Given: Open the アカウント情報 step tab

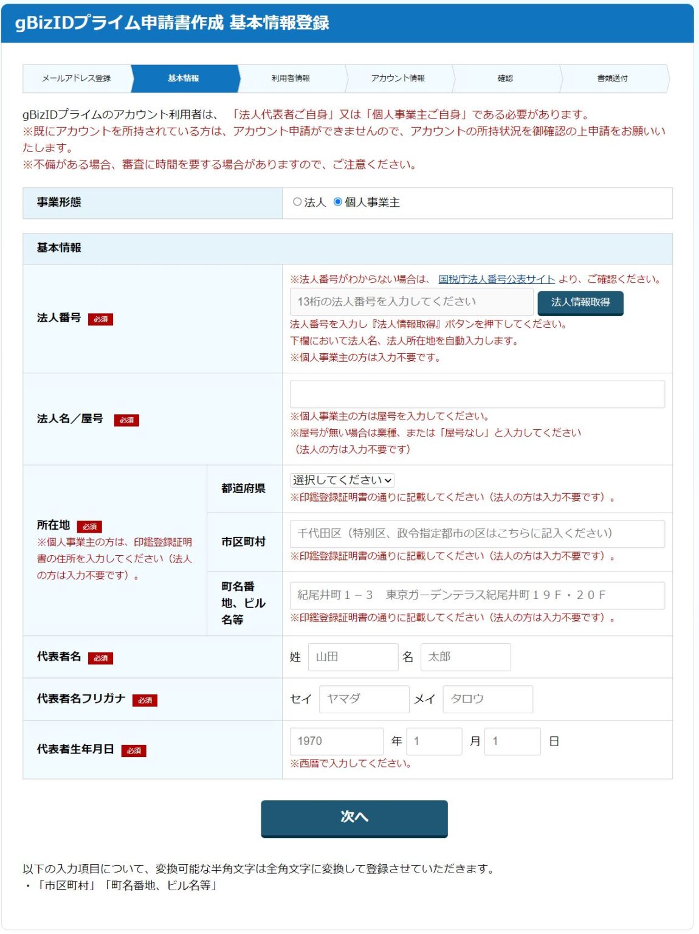Looking at the screenshot, I should 401,78.
